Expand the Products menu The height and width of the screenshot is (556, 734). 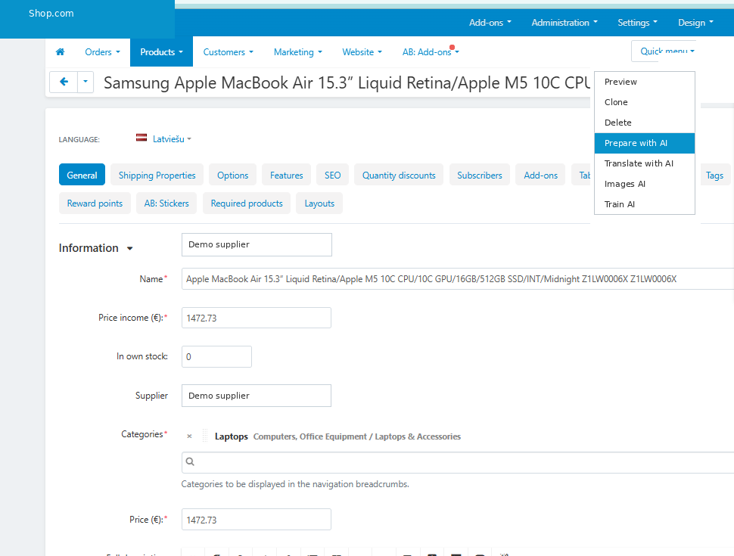click(x=161, y=52)
